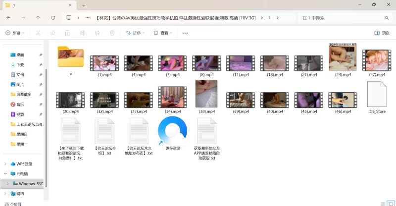Click the Delete trash icon in toolbar
This screenshot has width=396, height=206.
click(x=112, y=33)
